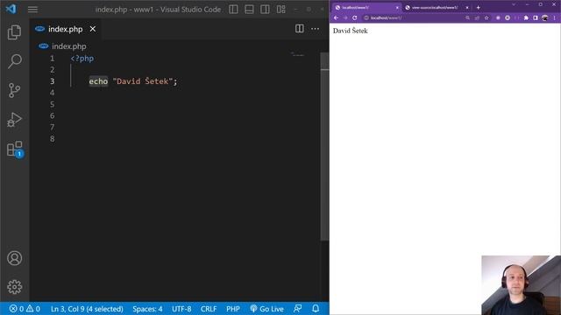Open errors and warnings problems indicator

pyautogui.click(x=25, y=309)
